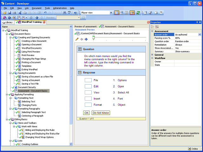Click the Find binoculars icon
This screenshot has width=203, height=152.
64,13
